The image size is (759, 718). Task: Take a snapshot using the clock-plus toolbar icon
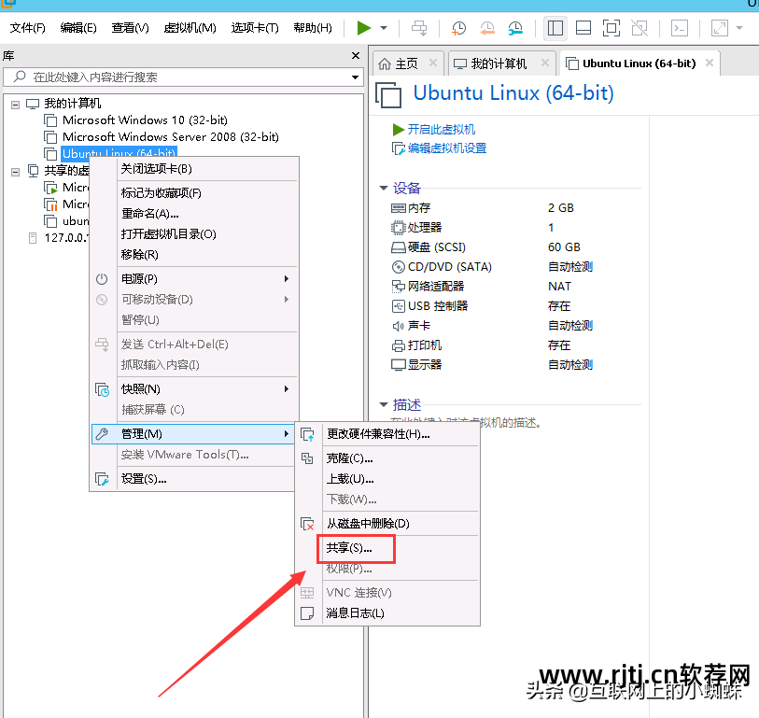(457, 28)
